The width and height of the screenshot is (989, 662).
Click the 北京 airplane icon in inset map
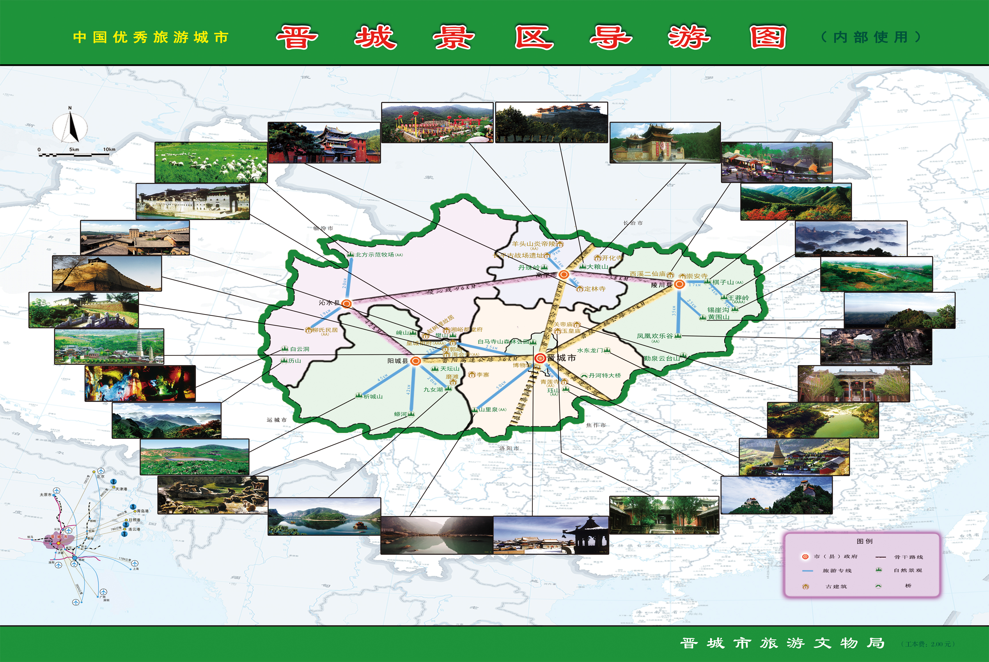pyautogui.click(x=100, y=471)
